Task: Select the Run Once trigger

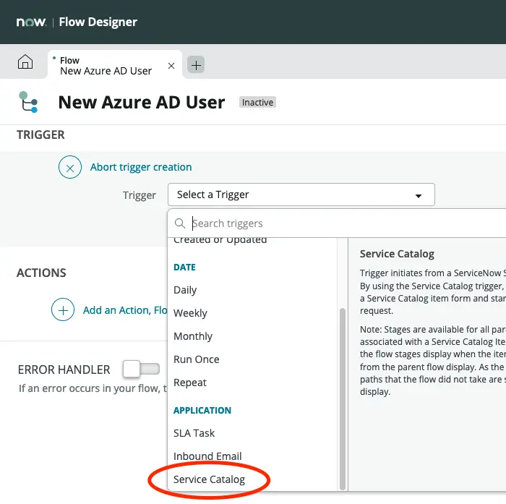Action: [196, 359]
